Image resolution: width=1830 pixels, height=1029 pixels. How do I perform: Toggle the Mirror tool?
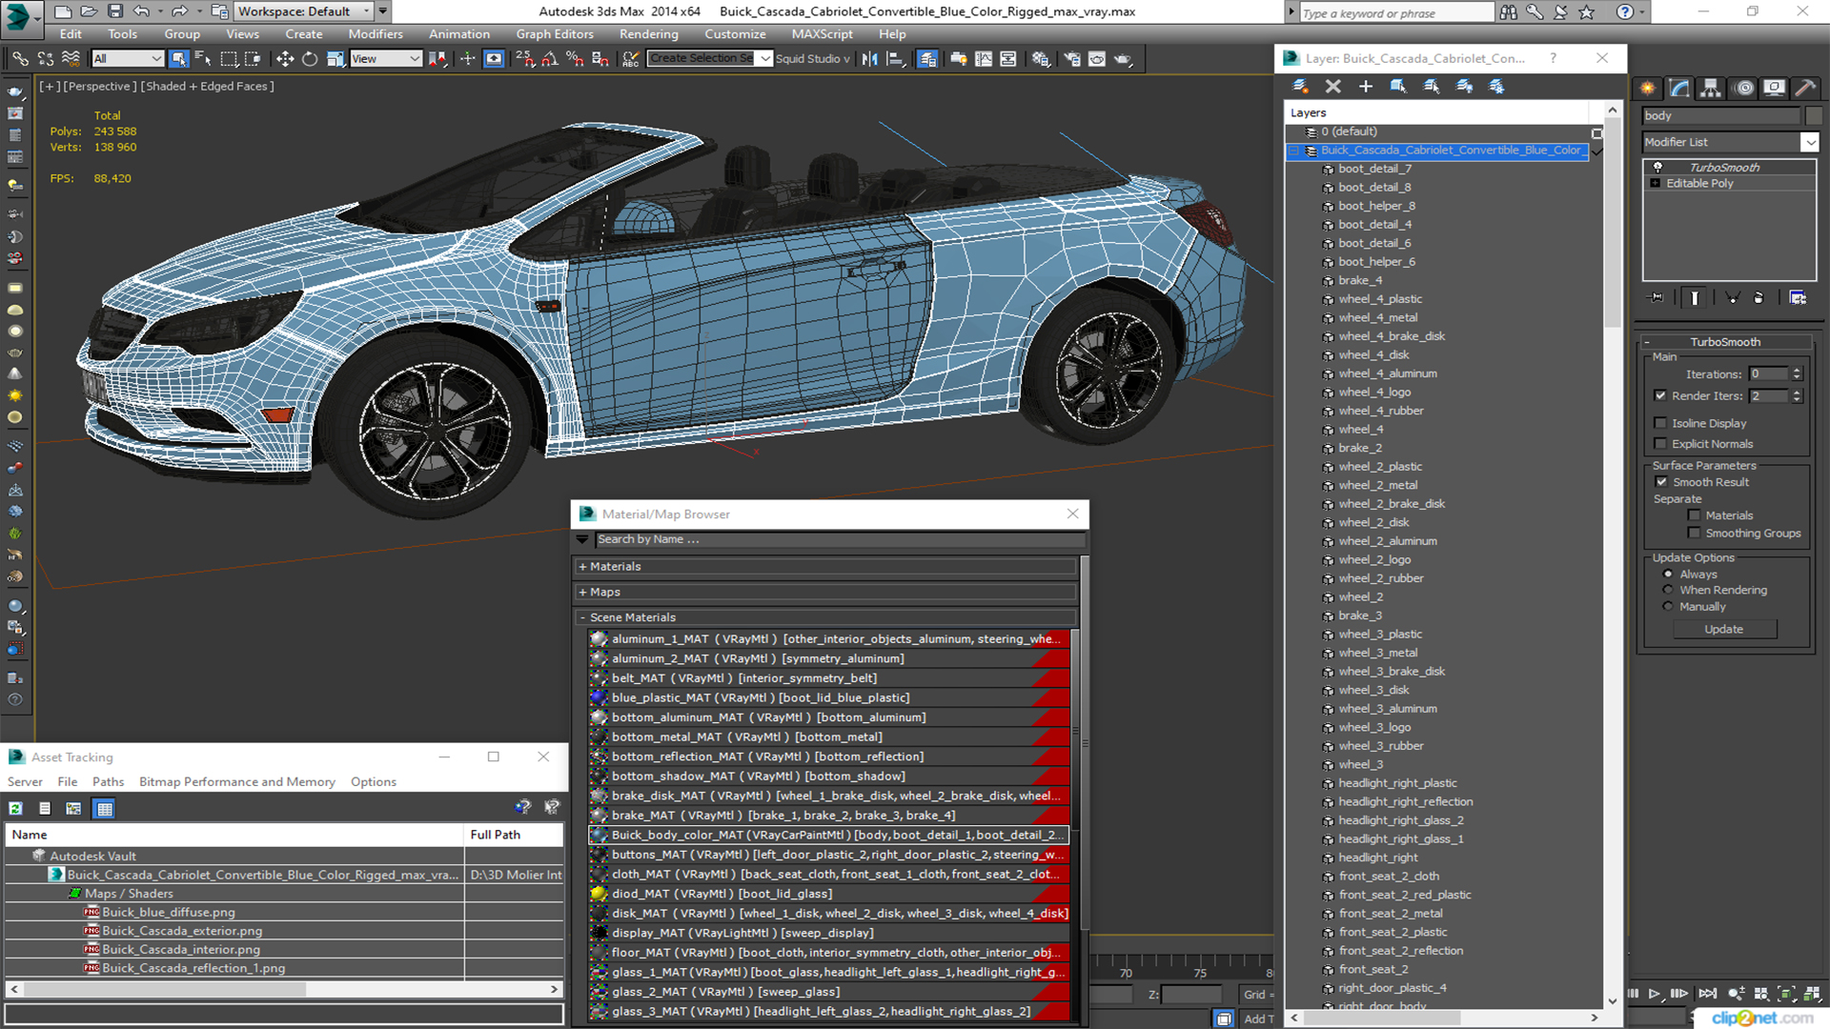869,59
